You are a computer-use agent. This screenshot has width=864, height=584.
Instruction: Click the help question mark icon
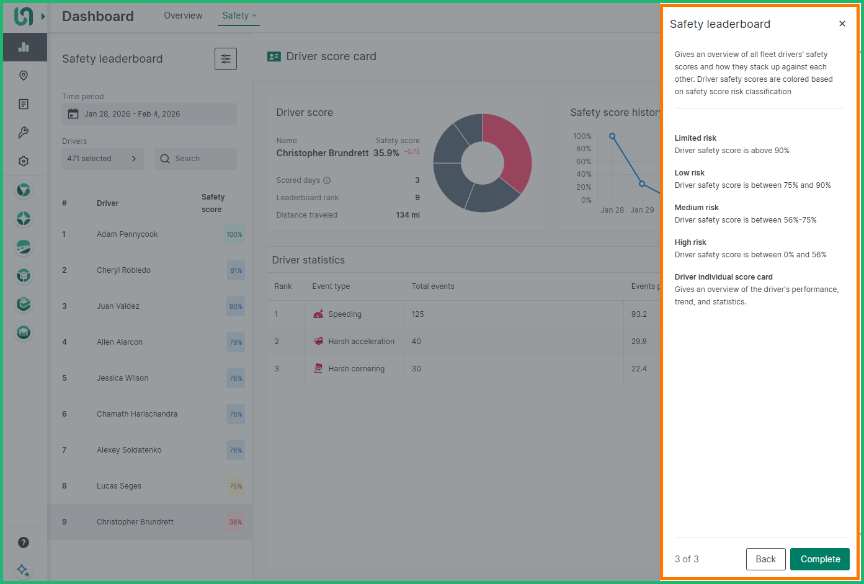(x=24, y=542)
